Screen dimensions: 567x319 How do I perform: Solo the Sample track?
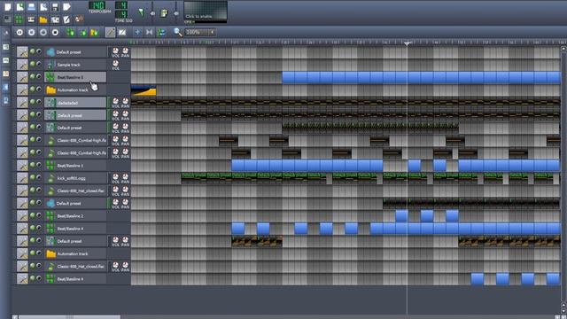pyautogui.click(x=39, y=64)
